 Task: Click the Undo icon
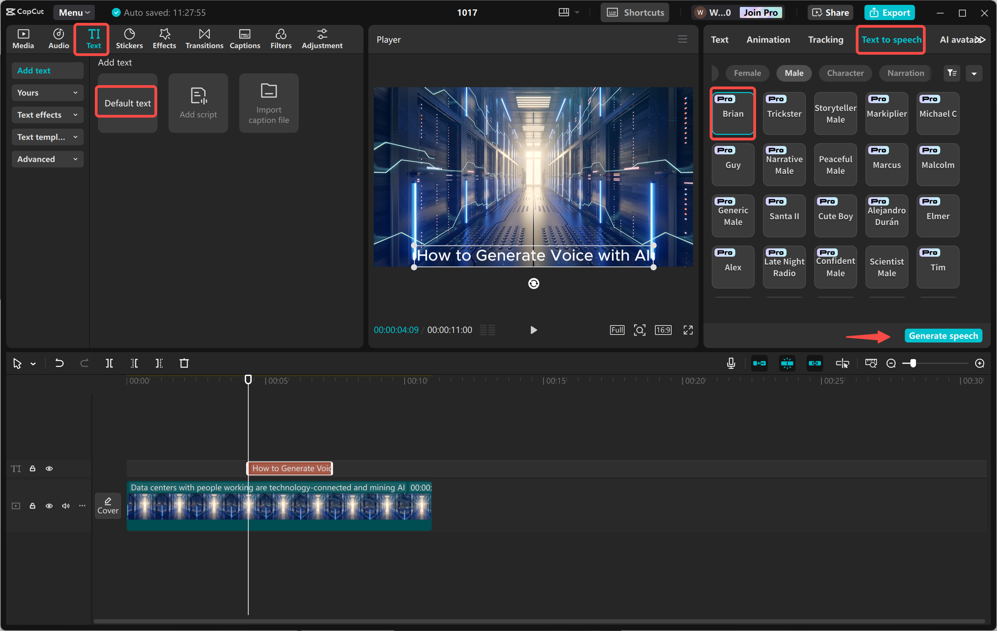59,363
